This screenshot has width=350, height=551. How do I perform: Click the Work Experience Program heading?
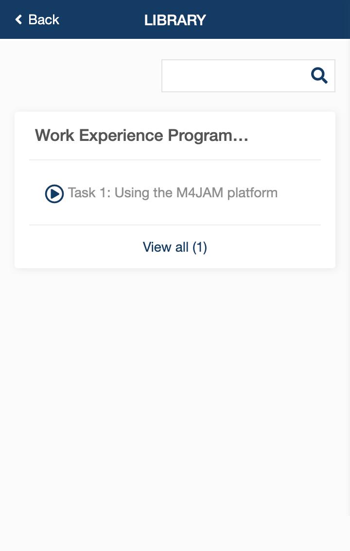[x=141, y=136]
